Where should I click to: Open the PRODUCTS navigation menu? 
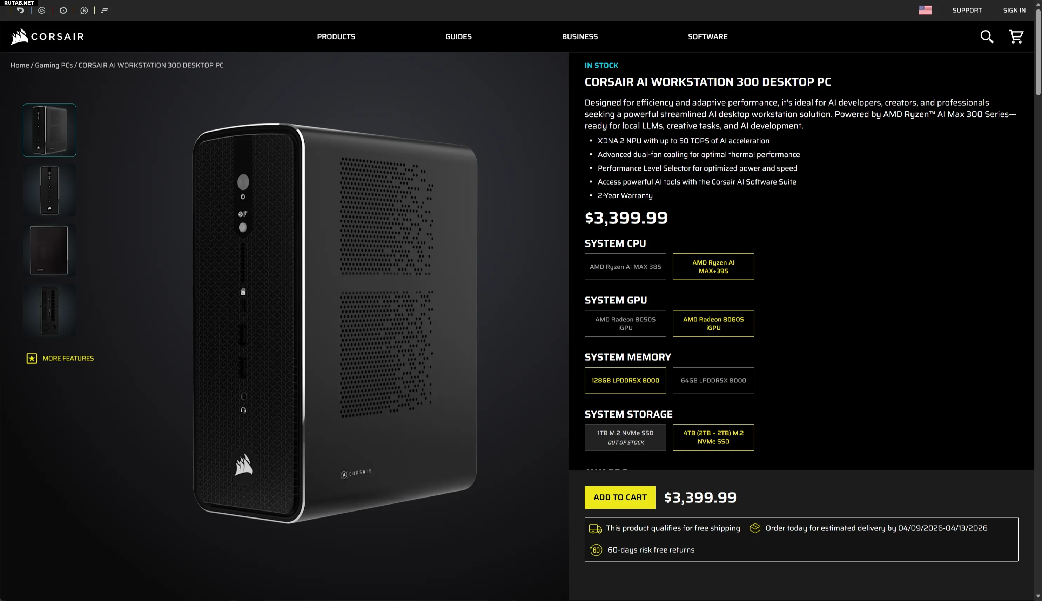(x=336, y=37)
